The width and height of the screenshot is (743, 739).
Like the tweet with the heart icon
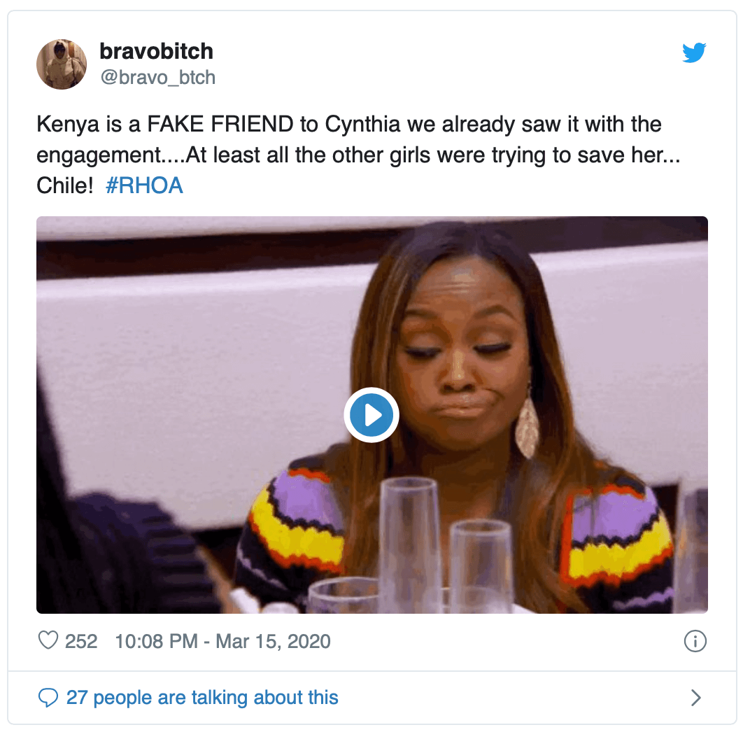(48, 641)
